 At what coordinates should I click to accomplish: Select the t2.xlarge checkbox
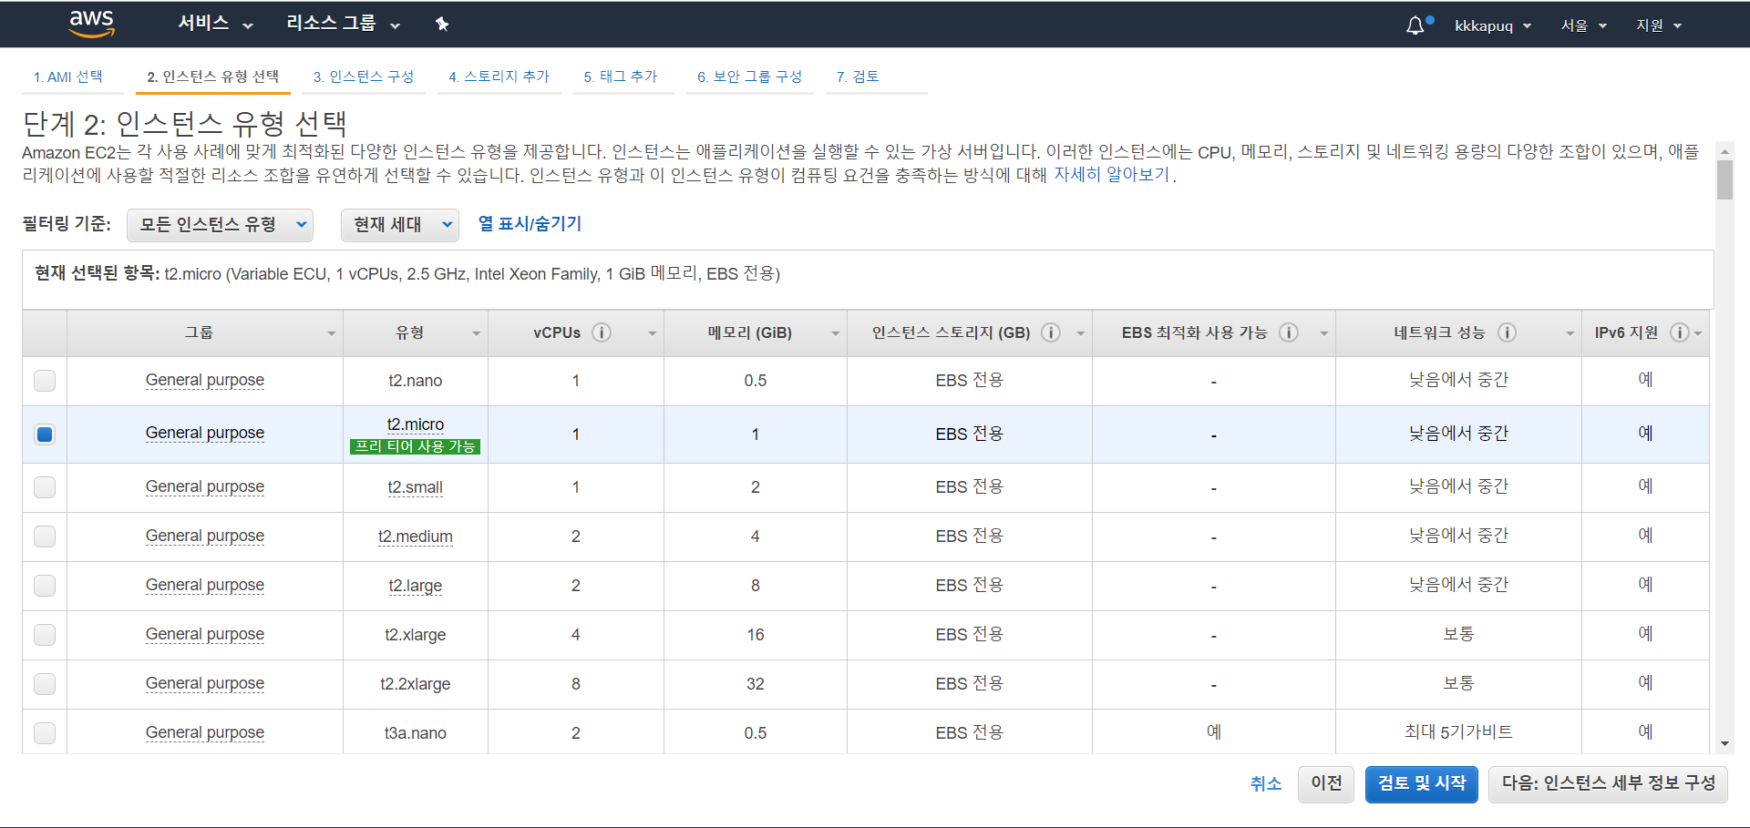click(x=45, y=635)
